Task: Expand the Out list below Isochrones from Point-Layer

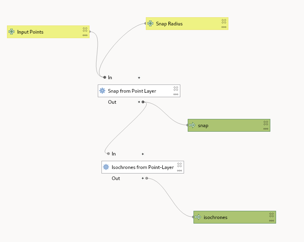Action: coord(143,178)
